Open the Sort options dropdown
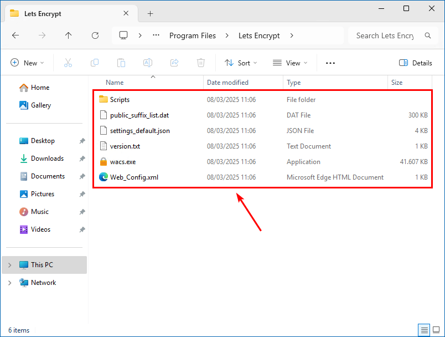This screenshot has height=337, width=445. [x=241, y=63]
